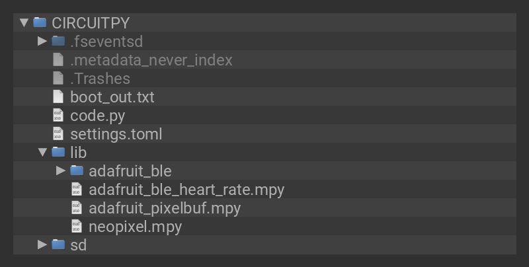Click the adafruit_ble folder icon
This screenshot has height=267, width=529.
click(x=77, y=171)
